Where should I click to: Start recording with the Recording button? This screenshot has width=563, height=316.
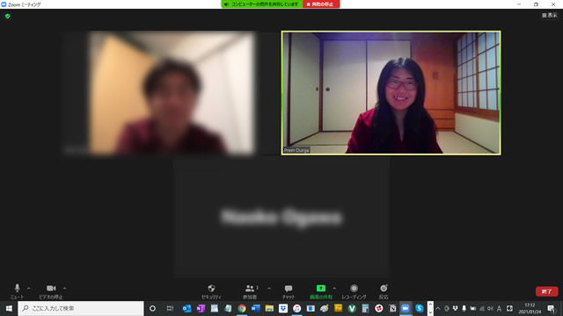click(354, 291)
